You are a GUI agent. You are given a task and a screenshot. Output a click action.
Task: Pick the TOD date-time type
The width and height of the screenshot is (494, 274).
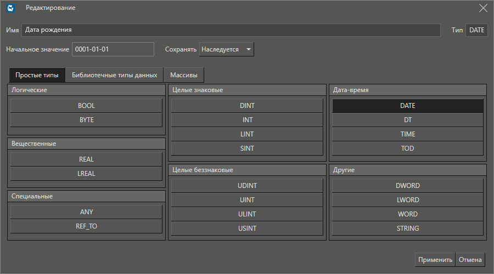[x=407, y=149]
